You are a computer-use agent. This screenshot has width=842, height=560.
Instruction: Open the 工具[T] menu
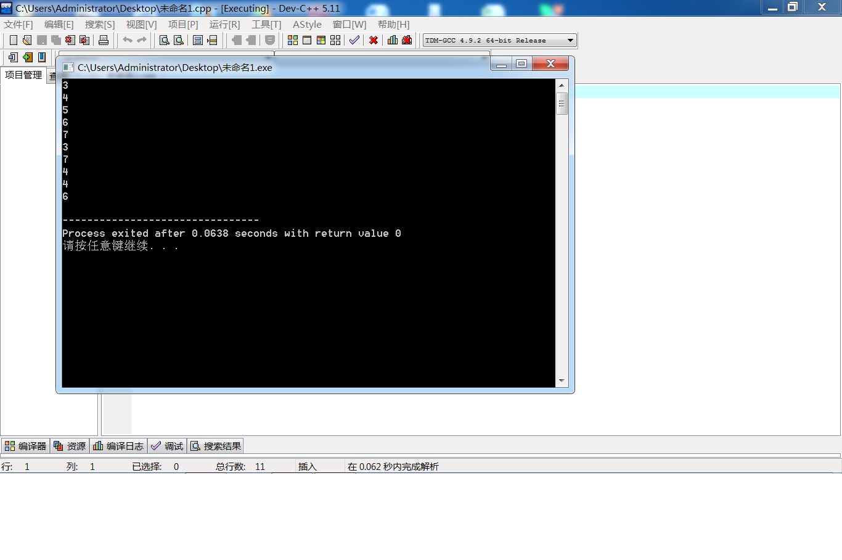click(266, 24)
